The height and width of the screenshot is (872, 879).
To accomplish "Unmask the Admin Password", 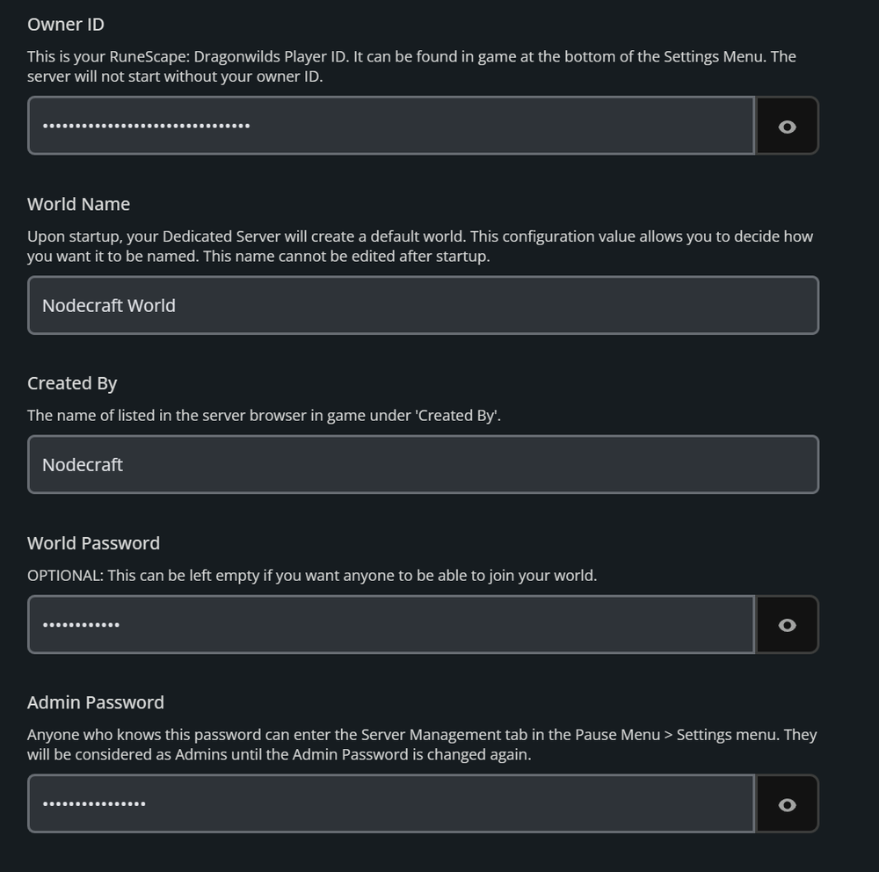I will [786, 803].
